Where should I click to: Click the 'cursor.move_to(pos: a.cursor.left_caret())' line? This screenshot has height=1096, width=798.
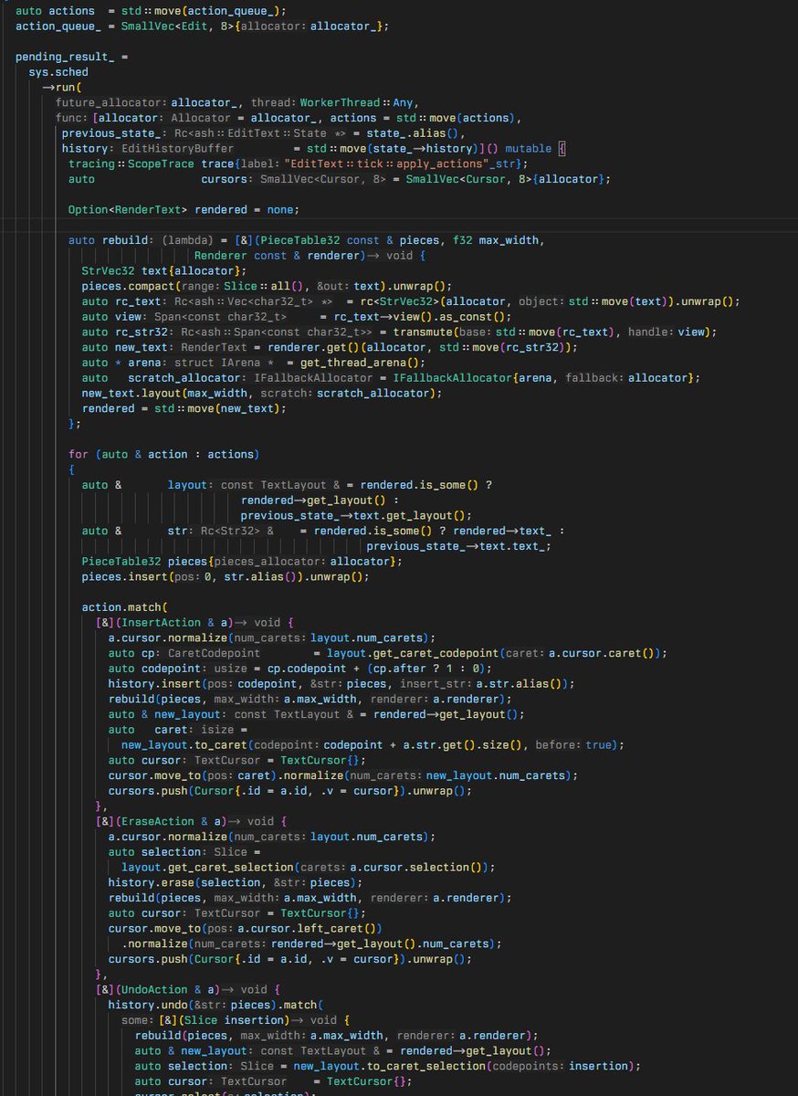click(x=245, y=929)
